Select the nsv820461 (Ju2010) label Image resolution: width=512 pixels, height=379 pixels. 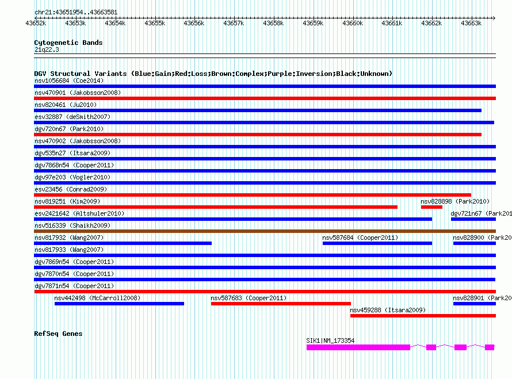(x=66, y=105)
